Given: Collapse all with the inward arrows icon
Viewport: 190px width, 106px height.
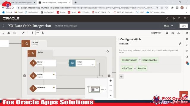Looking at the screenshot, I should (x=23, y=33).
